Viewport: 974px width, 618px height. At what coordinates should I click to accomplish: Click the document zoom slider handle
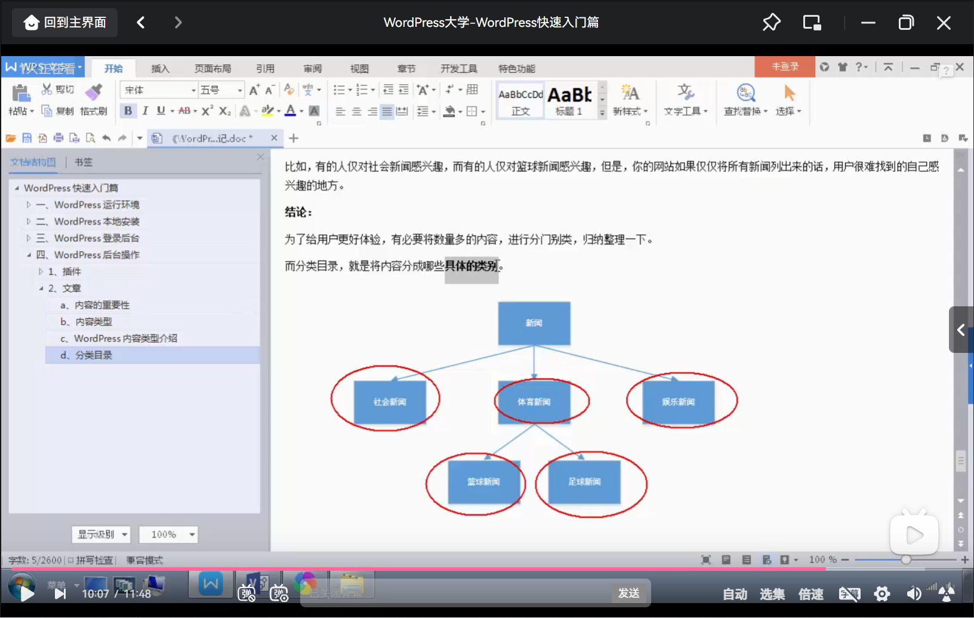(x=906, y=559)
